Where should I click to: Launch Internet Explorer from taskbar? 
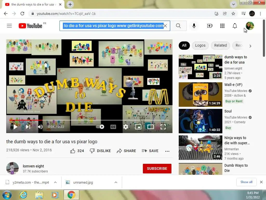[23, 195]
